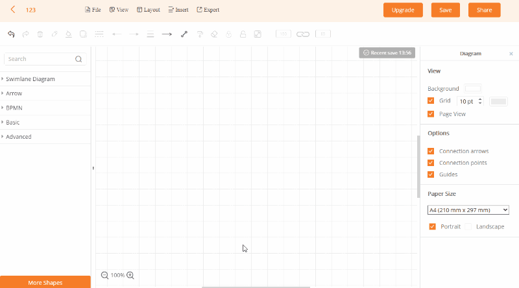Image resolution: width=519 pixels, height=288 pixels.
Task: Select Landscape orientation
Action: (x=468, y=226)
